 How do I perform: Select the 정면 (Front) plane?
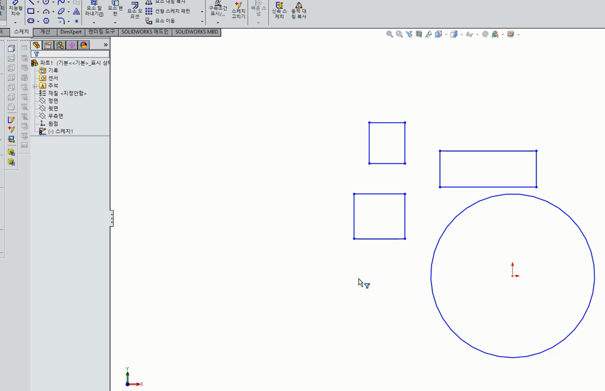click(48, 101)
